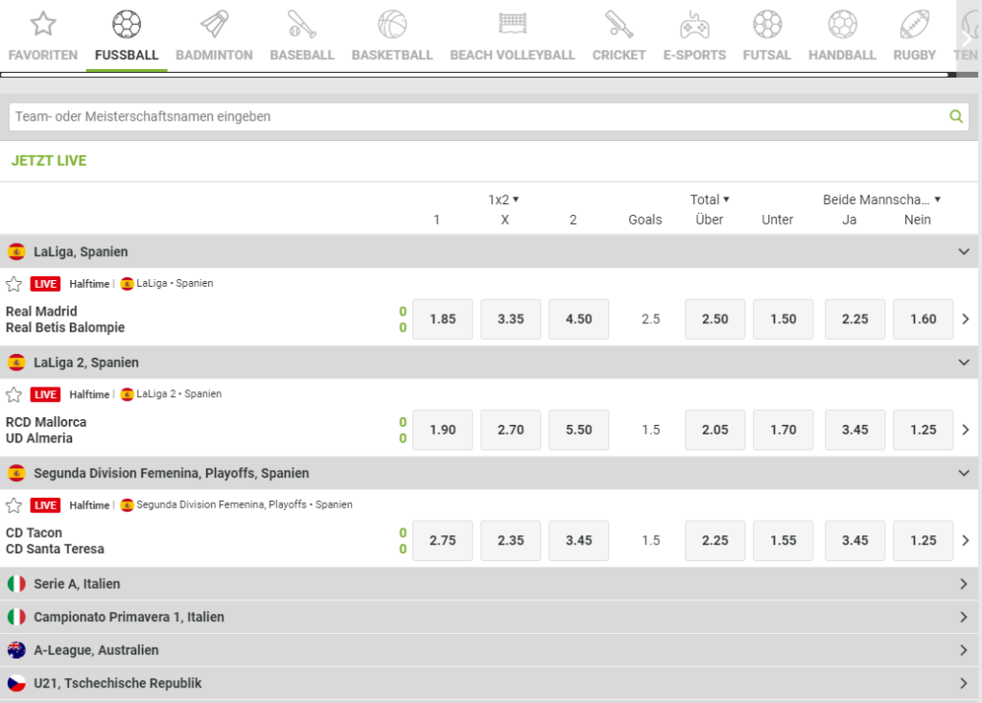The image size is (982, 703).
Task: Select odds 2.75 for CD Tacon win
Action: (443, 540)
